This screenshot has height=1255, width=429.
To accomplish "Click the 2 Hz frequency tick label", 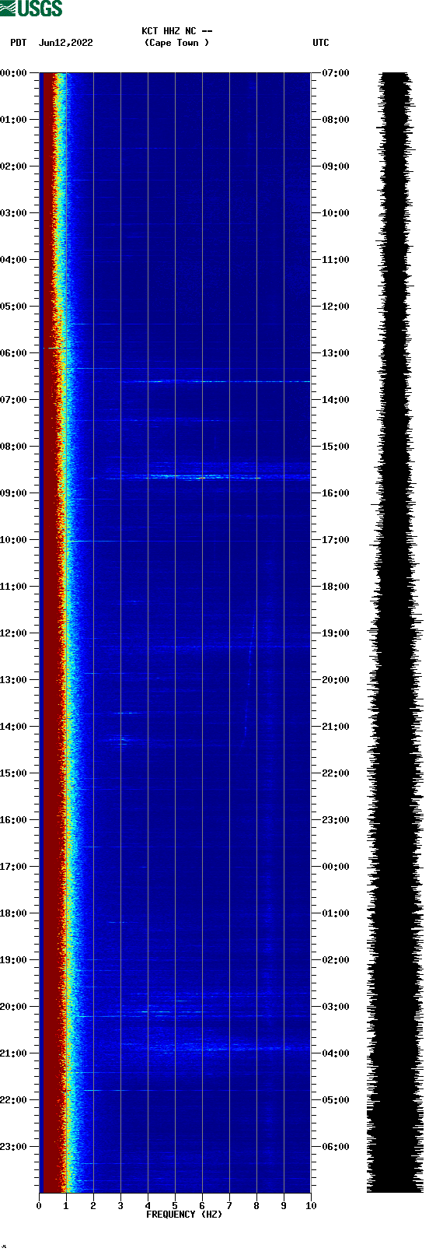I will (93, 1206).
